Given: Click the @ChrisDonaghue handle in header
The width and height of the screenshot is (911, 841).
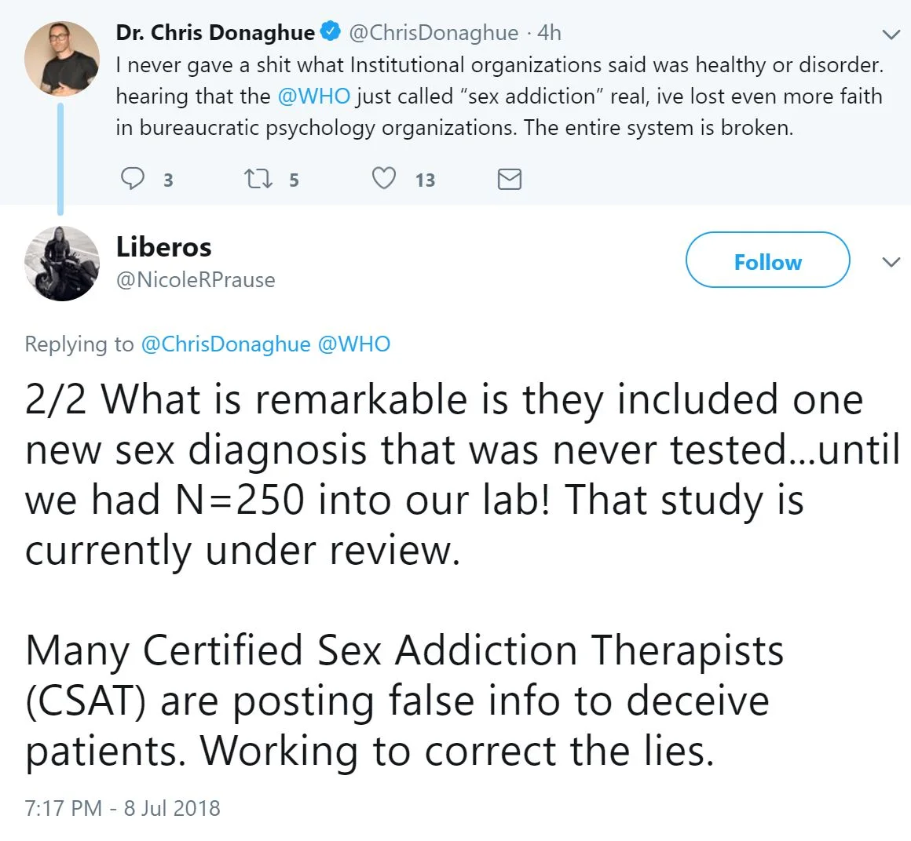Looking at the screenshot, I should [x=433, y=32].
